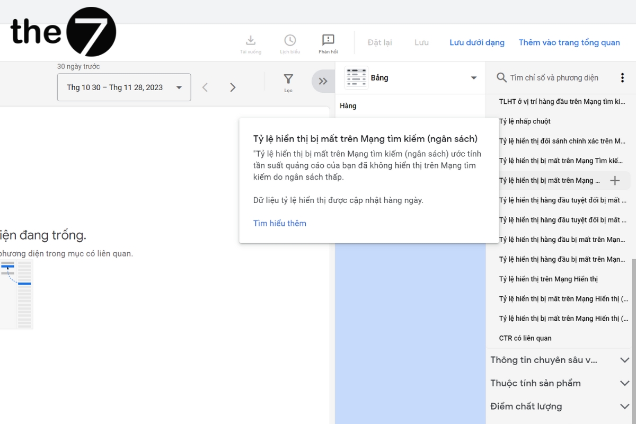Click Thêm vào trang tổng quan
The width and height of the screenshot is (636, 424).
(569, 42)
